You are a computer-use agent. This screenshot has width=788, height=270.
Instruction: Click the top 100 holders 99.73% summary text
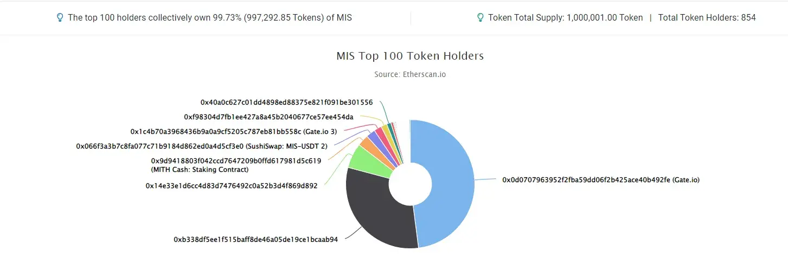pos(210,17)
